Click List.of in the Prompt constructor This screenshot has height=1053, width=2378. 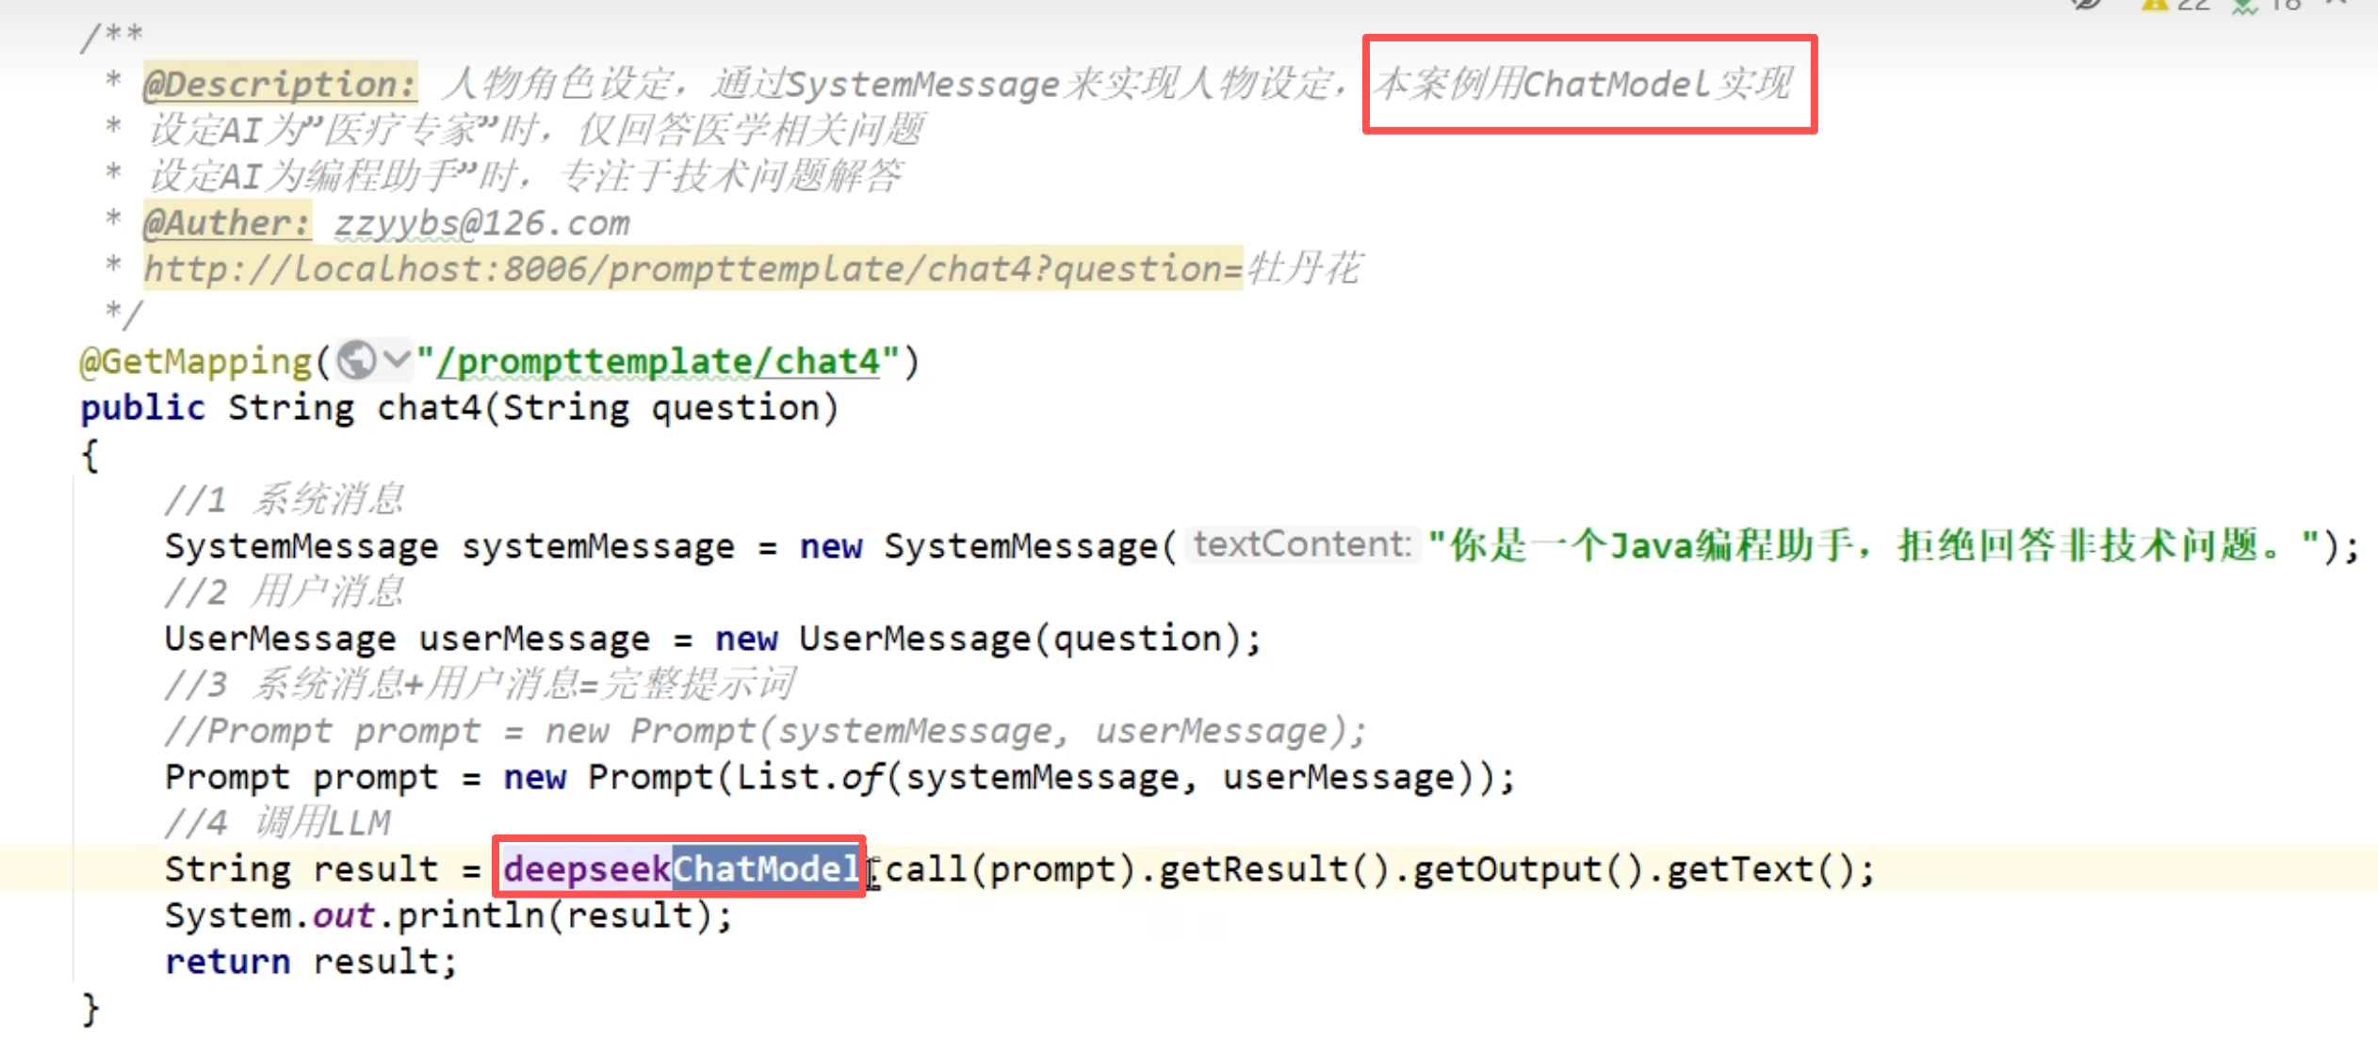(x=808, y=778)
